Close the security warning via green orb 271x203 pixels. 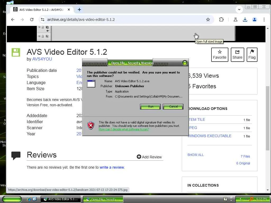point(184,63)
